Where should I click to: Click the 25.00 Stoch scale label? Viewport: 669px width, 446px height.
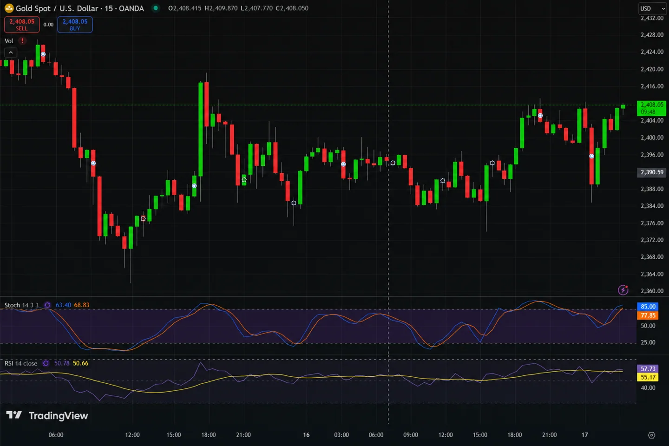[x=648, y=342]
